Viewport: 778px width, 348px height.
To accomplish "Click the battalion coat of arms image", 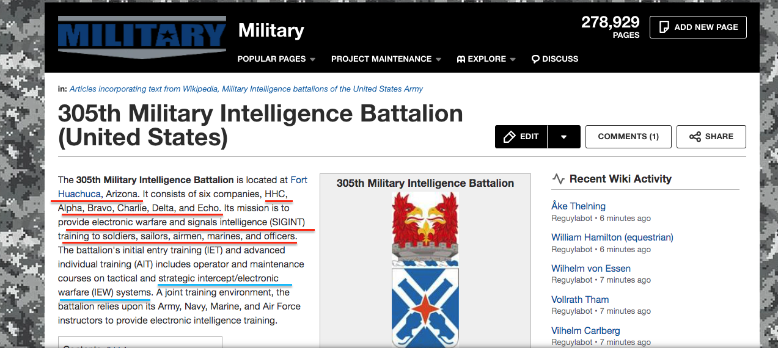I will 425,269.
